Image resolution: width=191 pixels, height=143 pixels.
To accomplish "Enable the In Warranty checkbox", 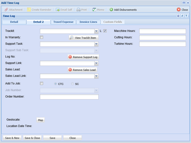I will pyautogui.click(x=41, y=37).
